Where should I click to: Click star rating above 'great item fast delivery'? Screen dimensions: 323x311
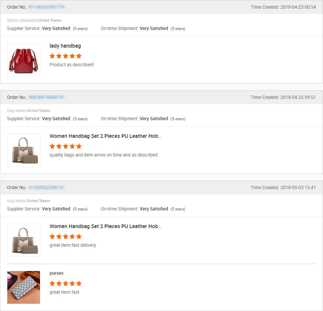pyautogui.click(x=66, y=236)
